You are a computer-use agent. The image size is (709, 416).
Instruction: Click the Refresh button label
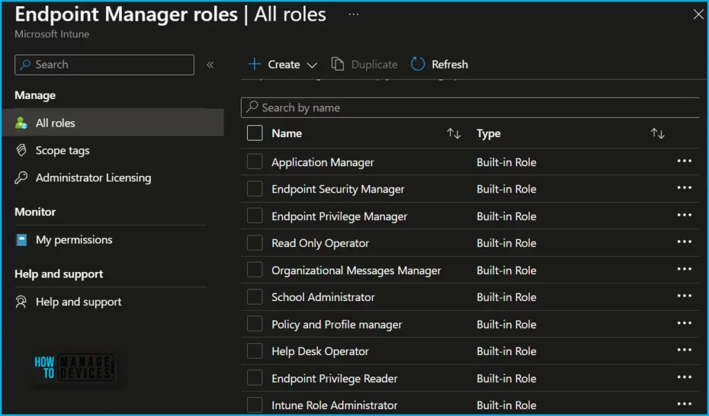click(450, 64)
